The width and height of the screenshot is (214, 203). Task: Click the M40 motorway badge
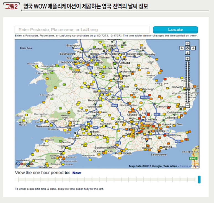pyautogui.click(x=114, y=106)
